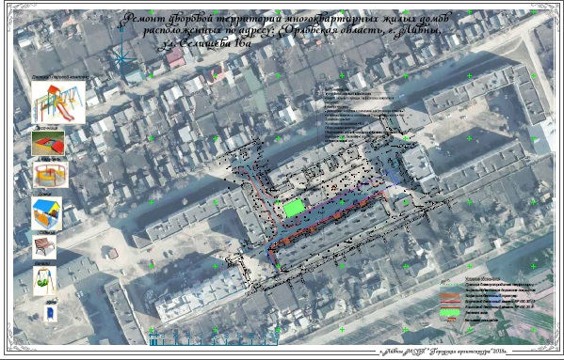Select the sandbox picture
The height and width of the screenshot is (360, 564).
[x=48, y=144]
